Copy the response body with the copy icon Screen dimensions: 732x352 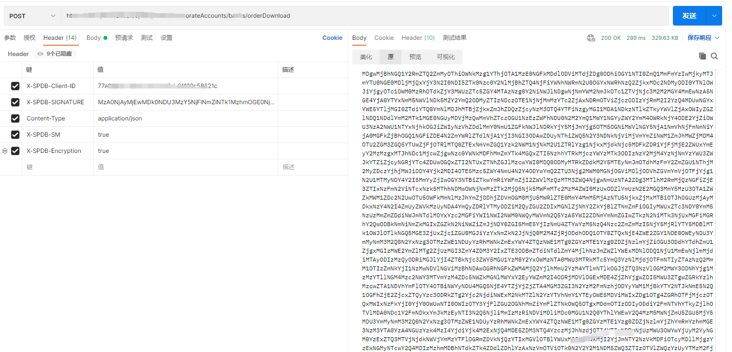point(702,57)
